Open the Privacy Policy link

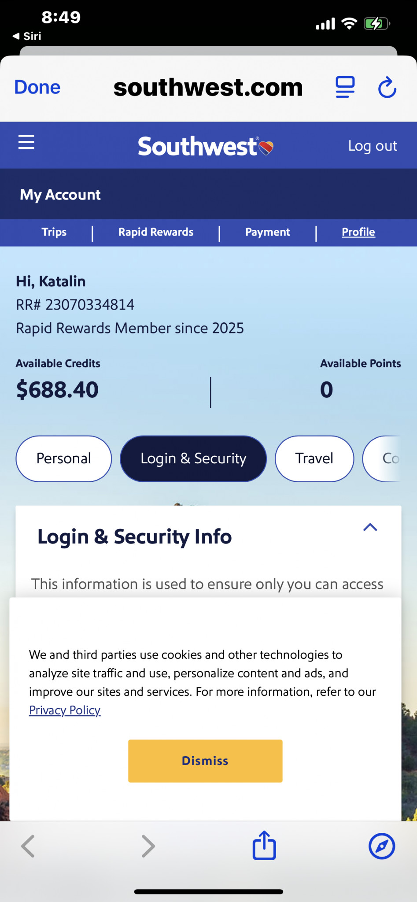pos(65,710)
